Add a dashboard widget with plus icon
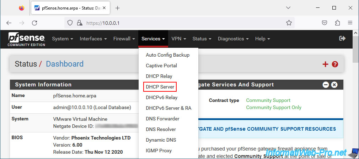The width and height of the screenshot is (359, 159). click(x=325, y=64)
